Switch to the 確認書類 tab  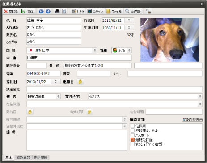click(23, 157)
